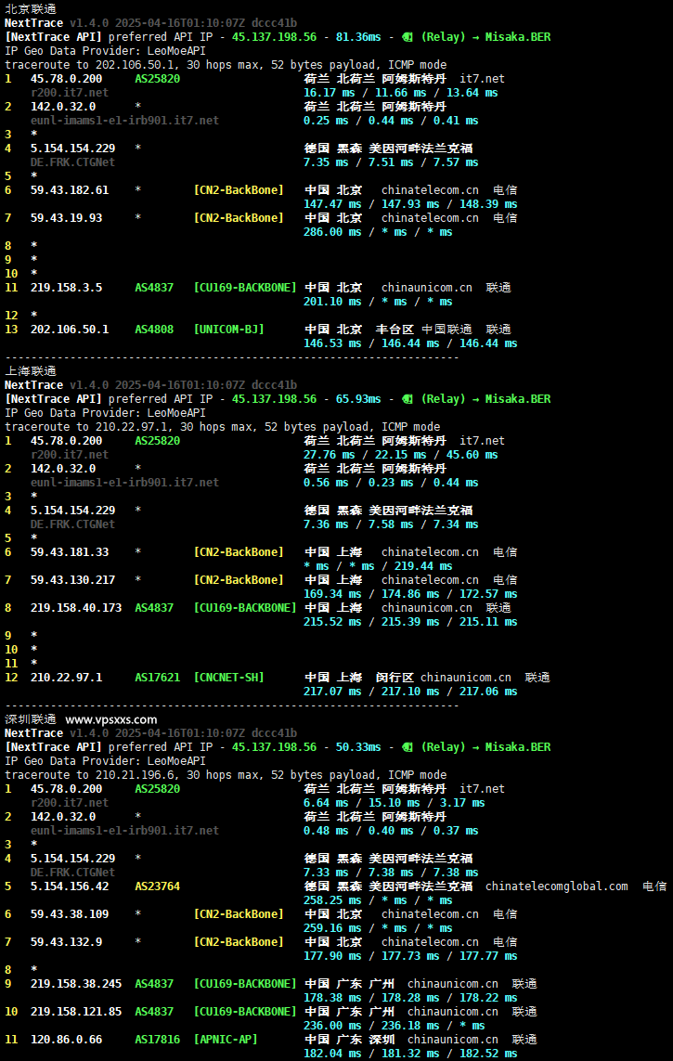Click the AS23764 number
673x1061 pixels.
coord(158,886)
